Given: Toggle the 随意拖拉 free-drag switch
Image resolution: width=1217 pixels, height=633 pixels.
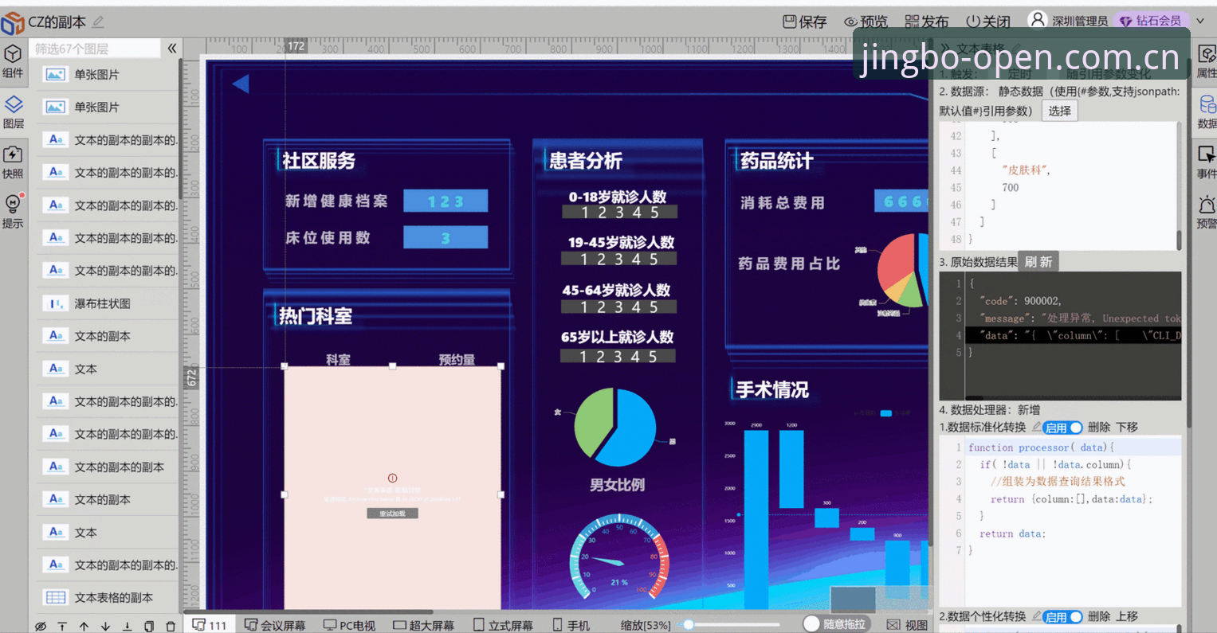Looking at the screenshot, I should [x=835, y=624].
